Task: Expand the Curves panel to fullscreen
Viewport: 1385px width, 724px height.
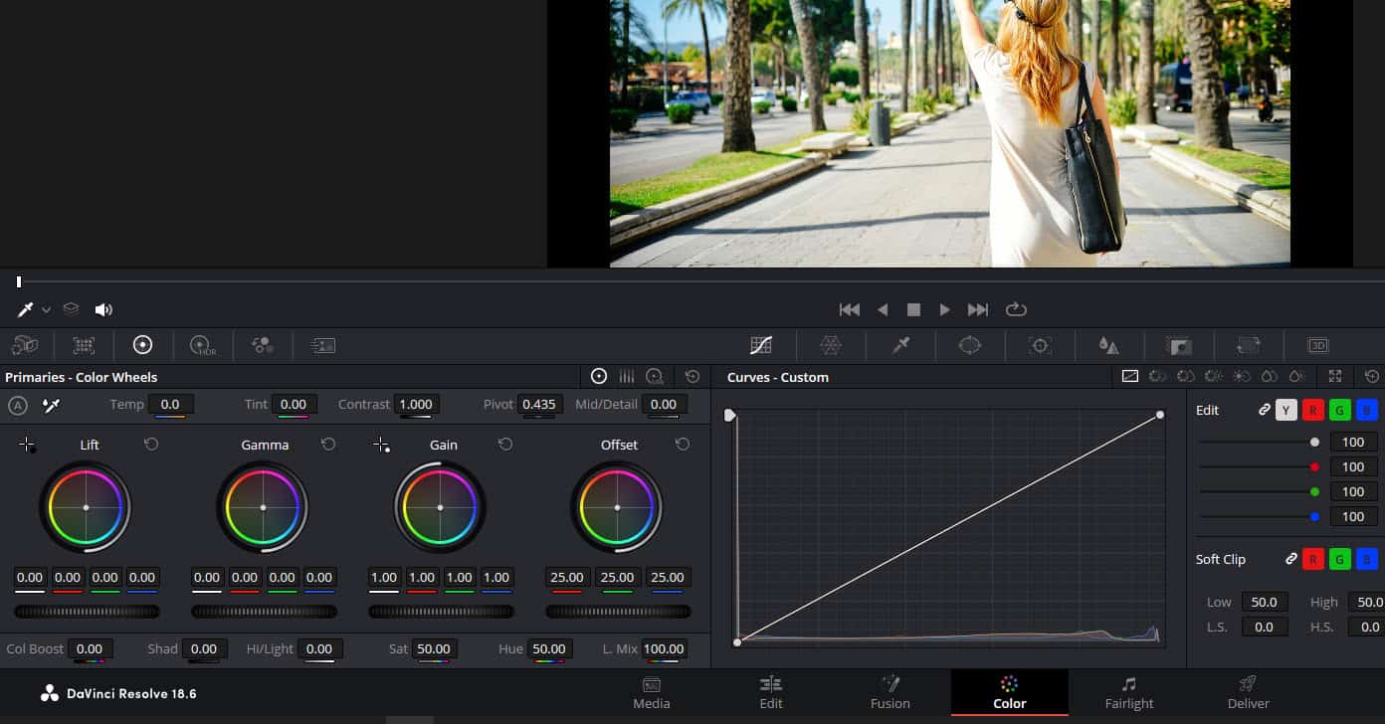Action: (x=1335, y=377)
